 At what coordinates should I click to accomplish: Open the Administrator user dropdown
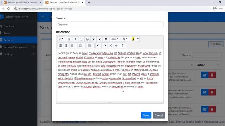pos(17,17)
